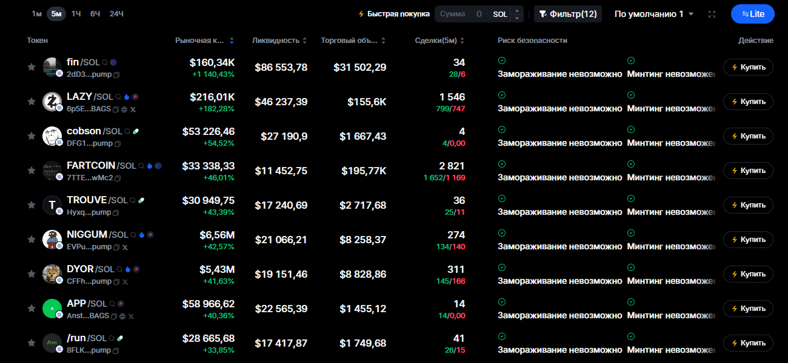This screenshot has width=788, height=363.
Task: Open the 'Фильтр(12)' filter button
Action: [568, 14]
